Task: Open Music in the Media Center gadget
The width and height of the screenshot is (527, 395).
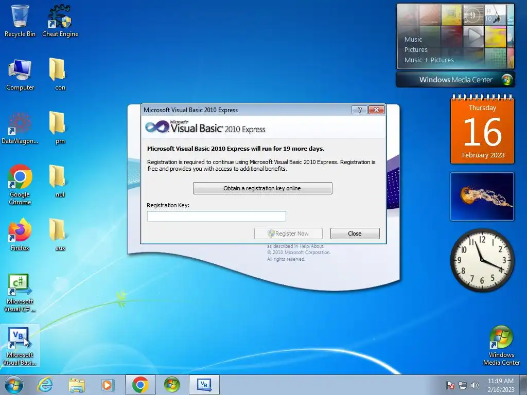Action: (413, 39)
